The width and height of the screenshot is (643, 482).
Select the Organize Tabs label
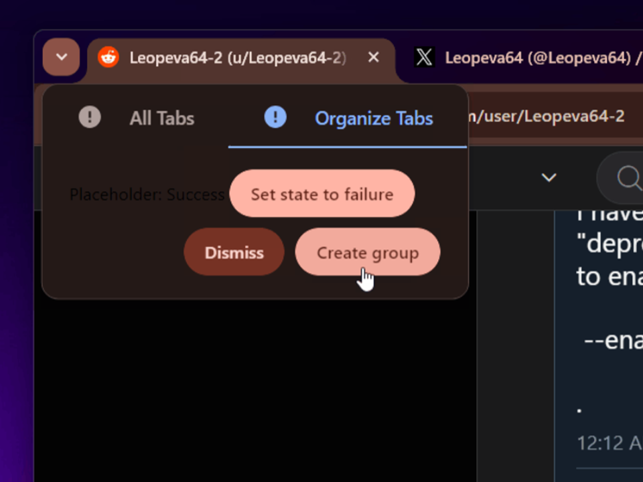click(374, 118)
